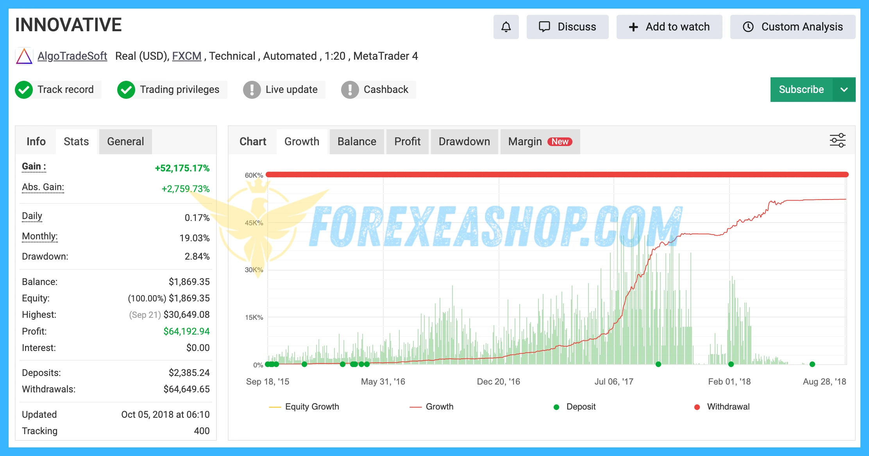Select the Margin New tab
869x456 pixels.
[x=540, y=141]
